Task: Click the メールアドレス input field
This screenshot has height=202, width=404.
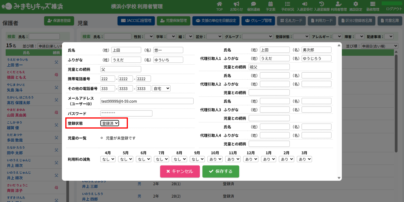Action: pyautogui.click(x=147, y=101)
